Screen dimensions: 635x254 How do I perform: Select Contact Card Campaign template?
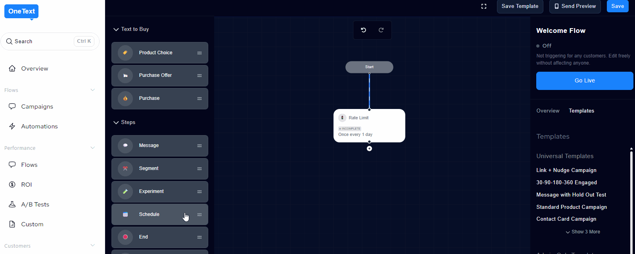[566, 219]
